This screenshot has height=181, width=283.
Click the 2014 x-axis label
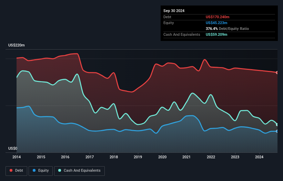click(17, 157)
